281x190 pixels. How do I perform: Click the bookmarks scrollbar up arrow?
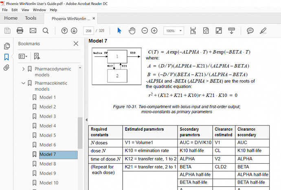tap(80, 68)
